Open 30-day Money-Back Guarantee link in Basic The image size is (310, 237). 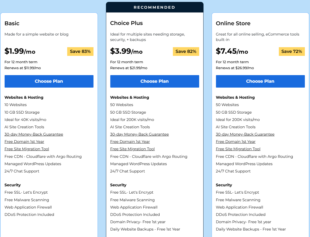tap(34, 134)
